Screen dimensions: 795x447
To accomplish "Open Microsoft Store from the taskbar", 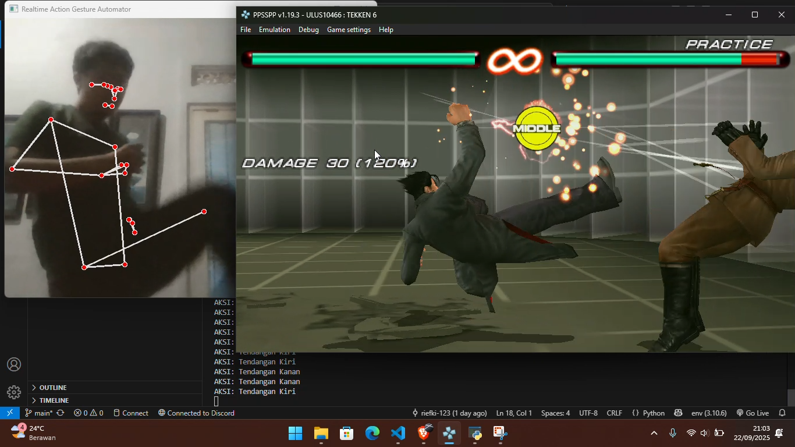I will (x=347, y=434).
